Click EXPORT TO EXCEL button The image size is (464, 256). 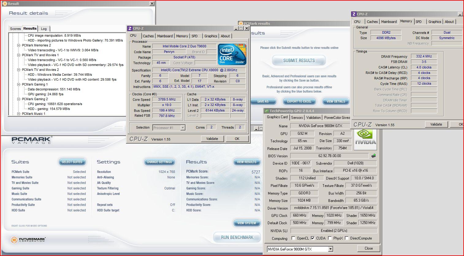[x=299, y=101]
